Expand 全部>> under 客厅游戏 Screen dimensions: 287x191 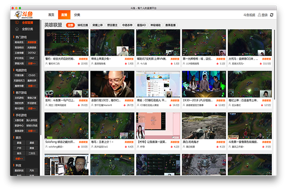pos(32,108)
